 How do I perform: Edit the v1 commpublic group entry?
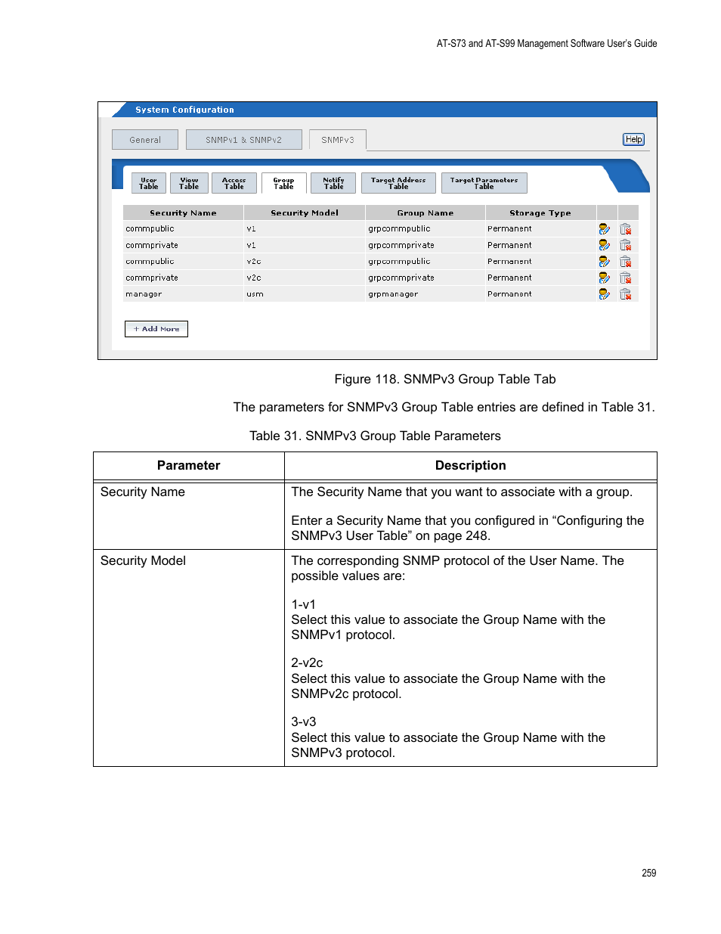(604, 229)
